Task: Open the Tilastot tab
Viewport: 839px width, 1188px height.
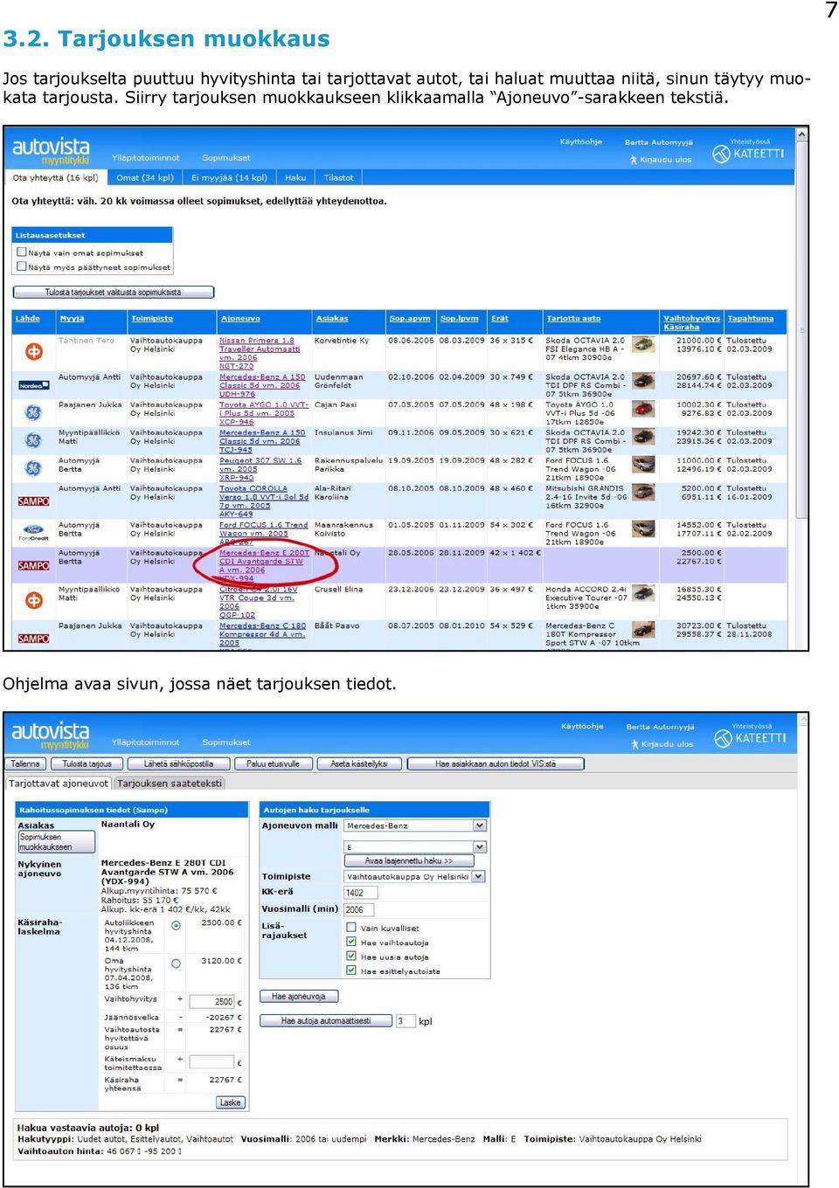Action: (339, 177)
